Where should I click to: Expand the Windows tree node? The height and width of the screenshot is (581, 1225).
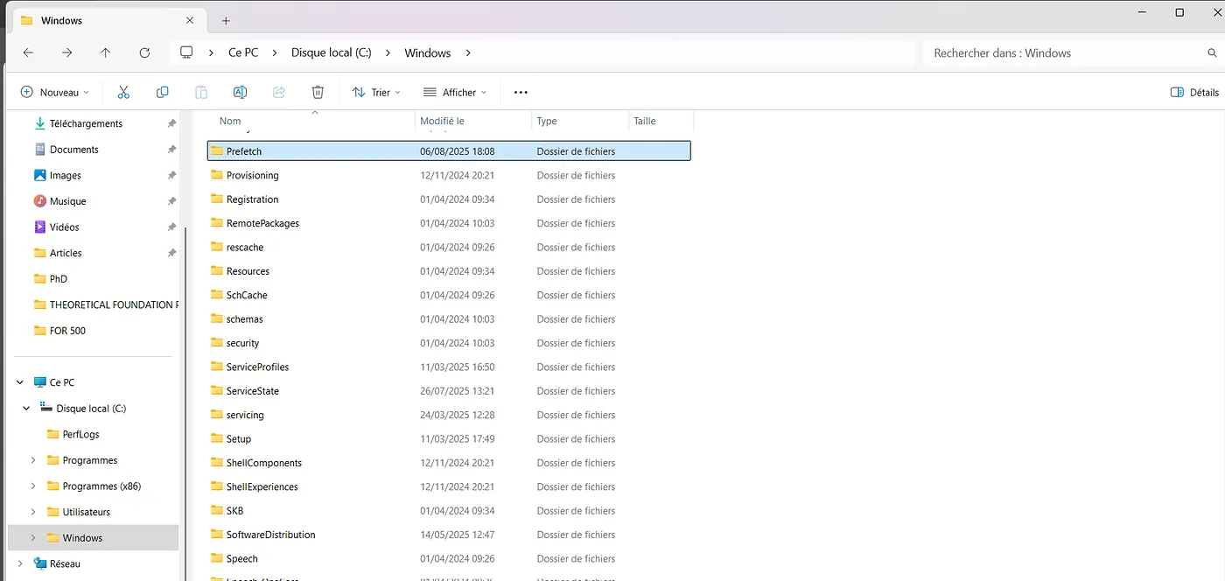click(33, 537)
